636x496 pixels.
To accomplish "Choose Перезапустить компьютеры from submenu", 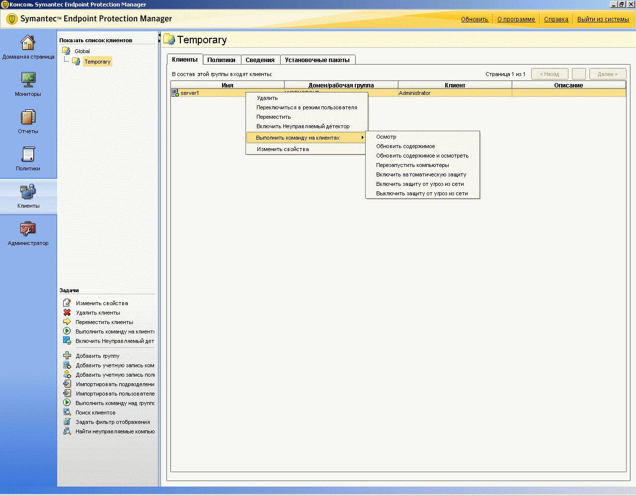I will click(x=412, y=165).
